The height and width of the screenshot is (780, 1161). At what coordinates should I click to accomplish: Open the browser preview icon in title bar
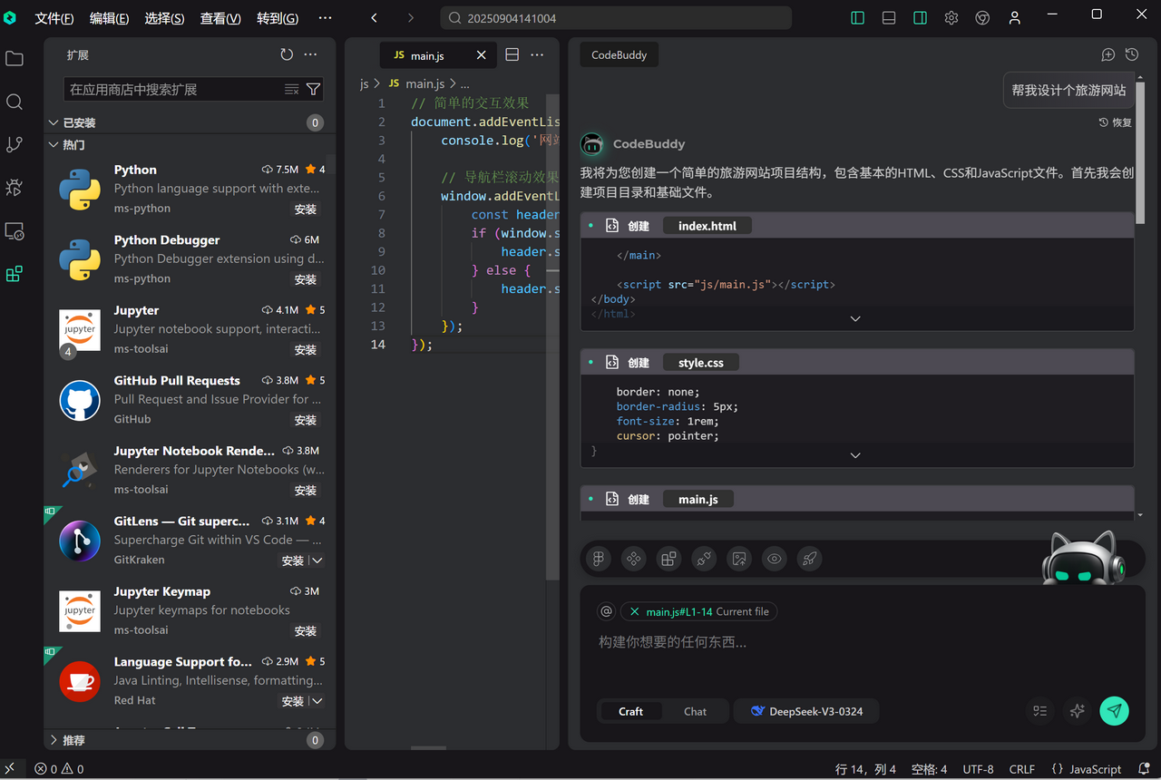[982, 18]
